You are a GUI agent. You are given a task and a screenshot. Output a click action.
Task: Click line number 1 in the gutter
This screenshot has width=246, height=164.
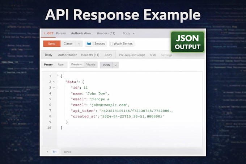(50, 76)
